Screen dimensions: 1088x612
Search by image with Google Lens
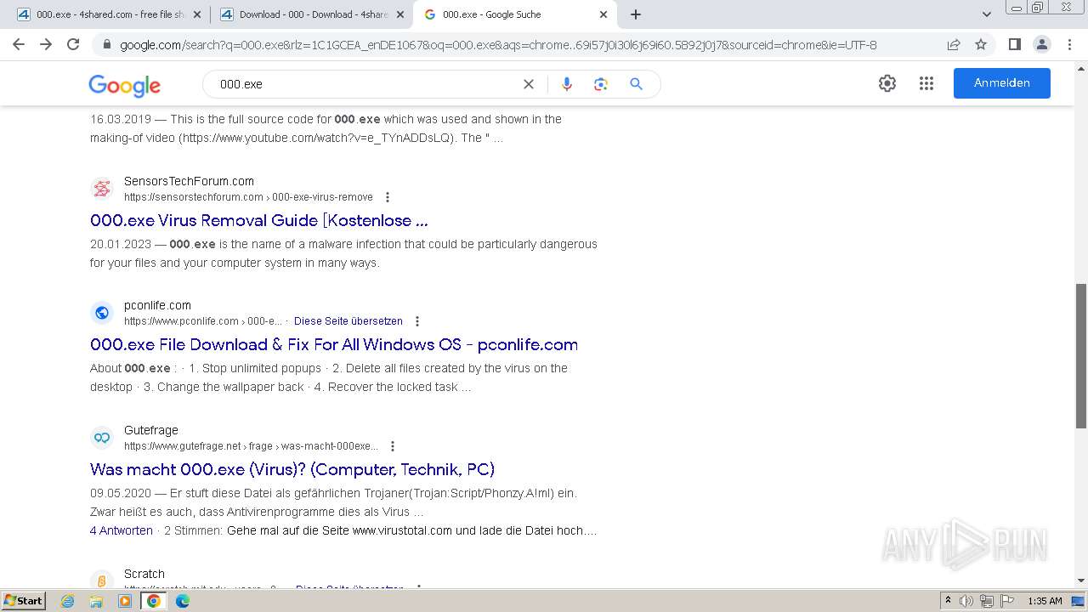click(x=601, y=84)
